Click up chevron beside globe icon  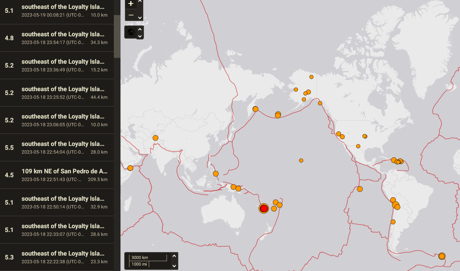[x=140, y=29]
